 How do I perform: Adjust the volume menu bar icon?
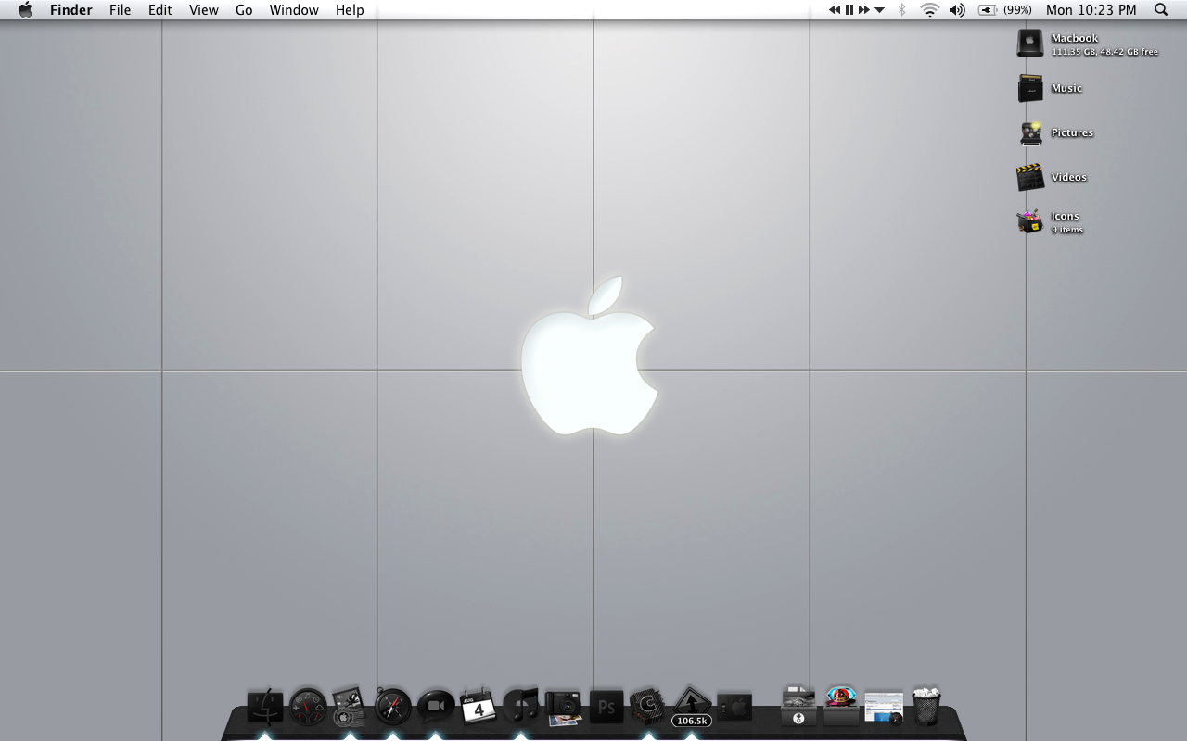[x=957, y=9]
